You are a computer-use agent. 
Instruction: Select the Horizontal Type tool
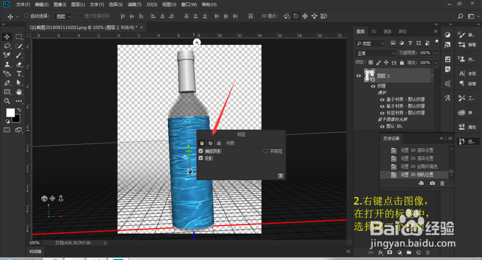(19, 73)
